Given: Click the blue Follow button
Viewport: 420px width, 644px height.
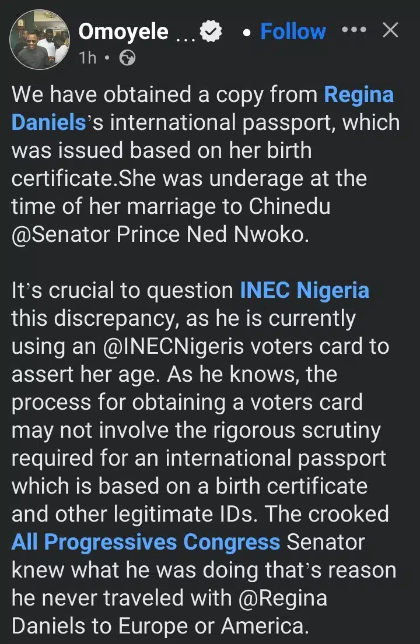Looking at the screenshot, I should coord(293,31).
